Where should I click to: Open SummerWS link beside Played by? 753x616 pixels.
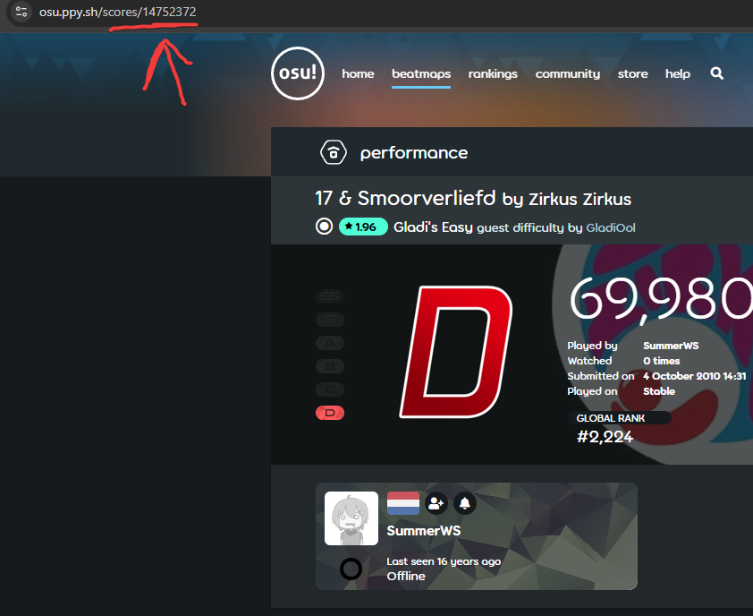671,346
